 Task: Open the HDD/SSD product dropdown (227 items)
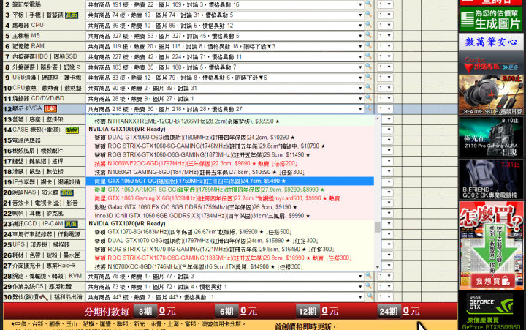(x=225, y=57)
